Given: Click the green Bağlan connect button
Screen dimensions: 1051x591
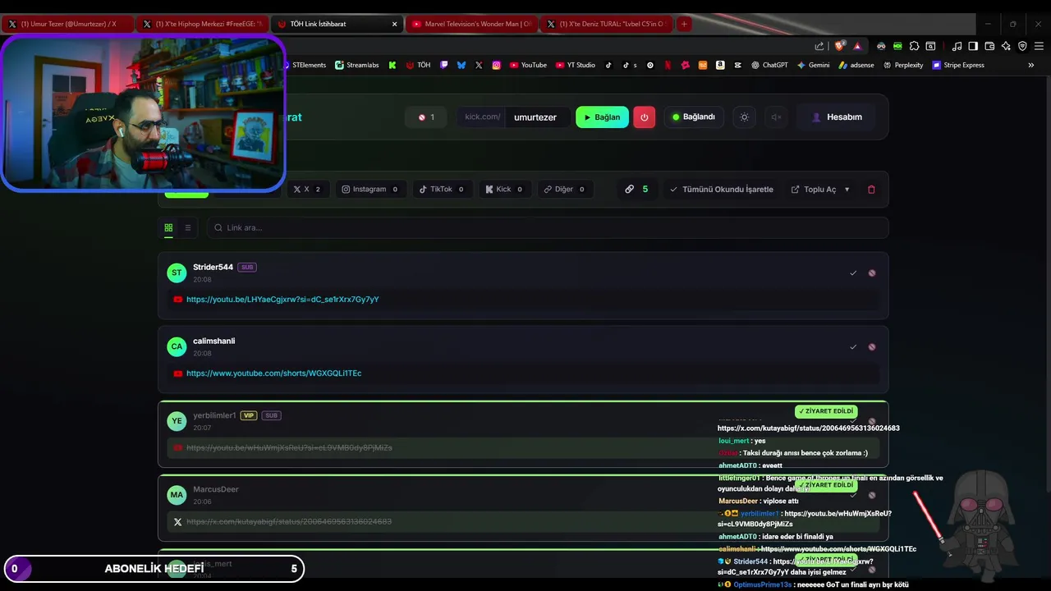Looking at the screenshot, I should tap(602, 117).
